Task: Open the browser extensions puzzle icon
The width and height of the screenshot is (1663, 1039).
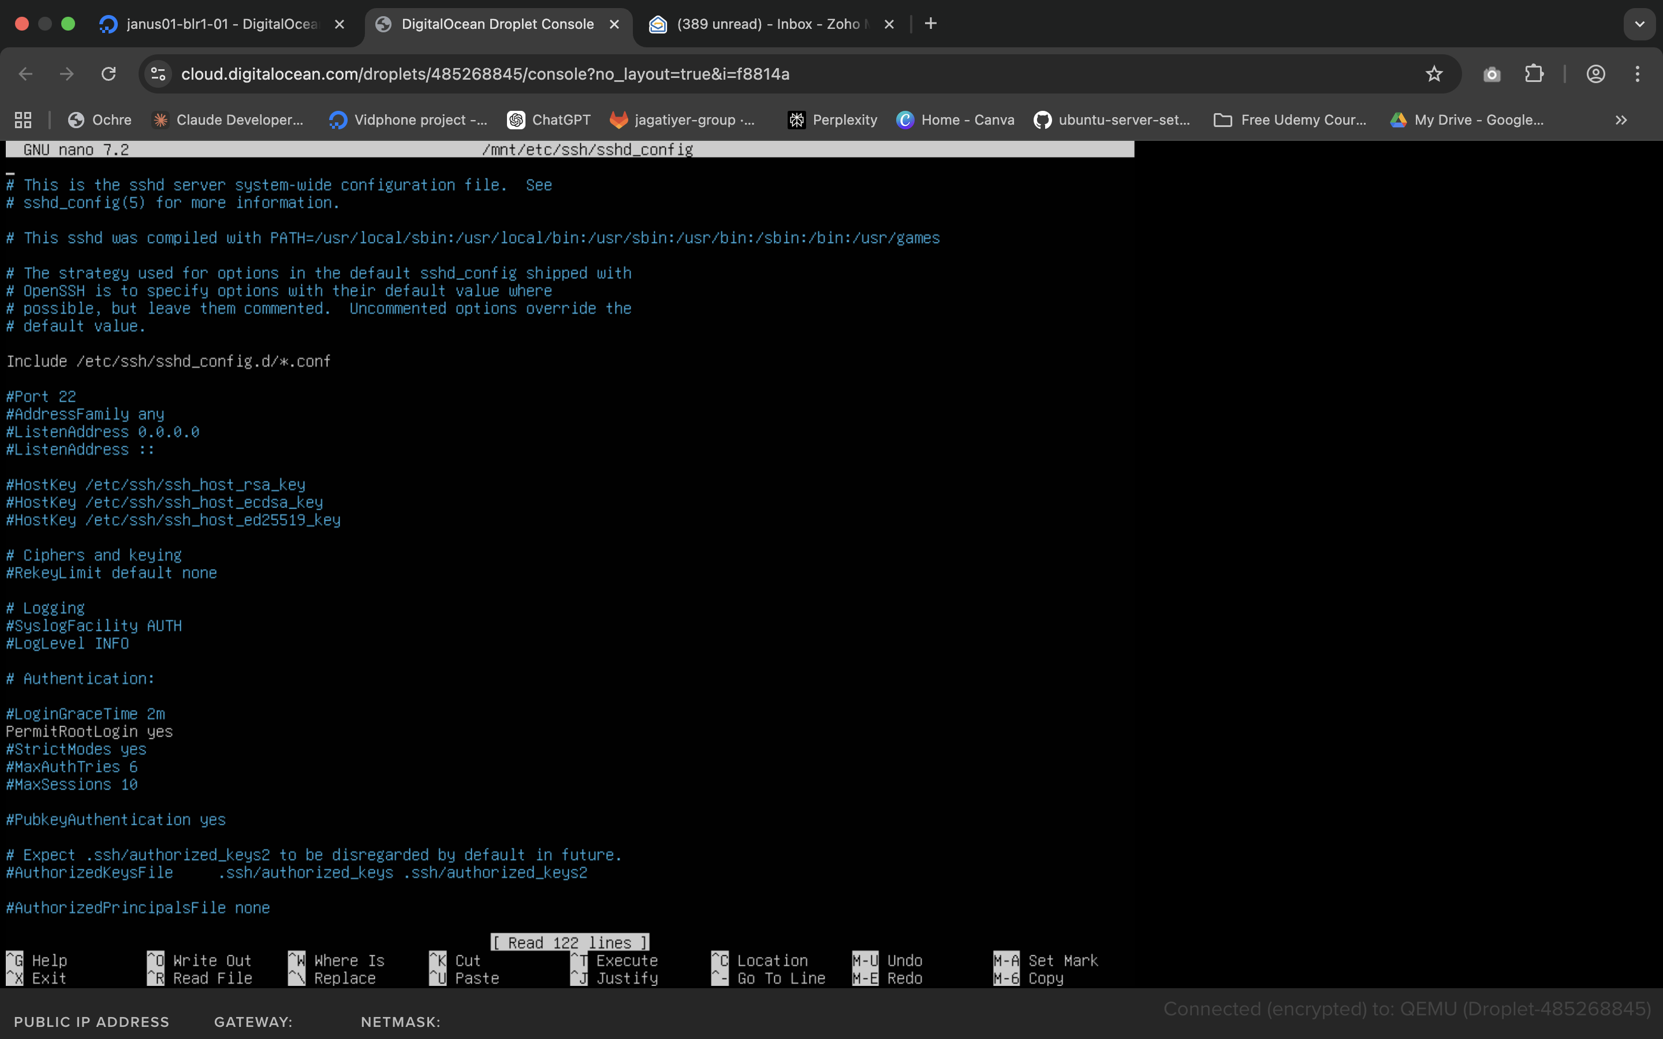Action: coord(1534,74)
